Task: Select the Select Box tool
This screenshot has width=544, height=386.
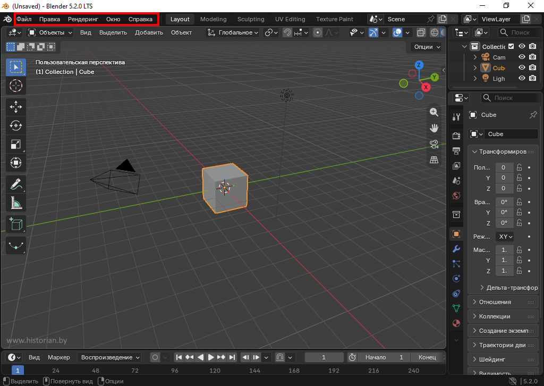Action: pos(16,68)
